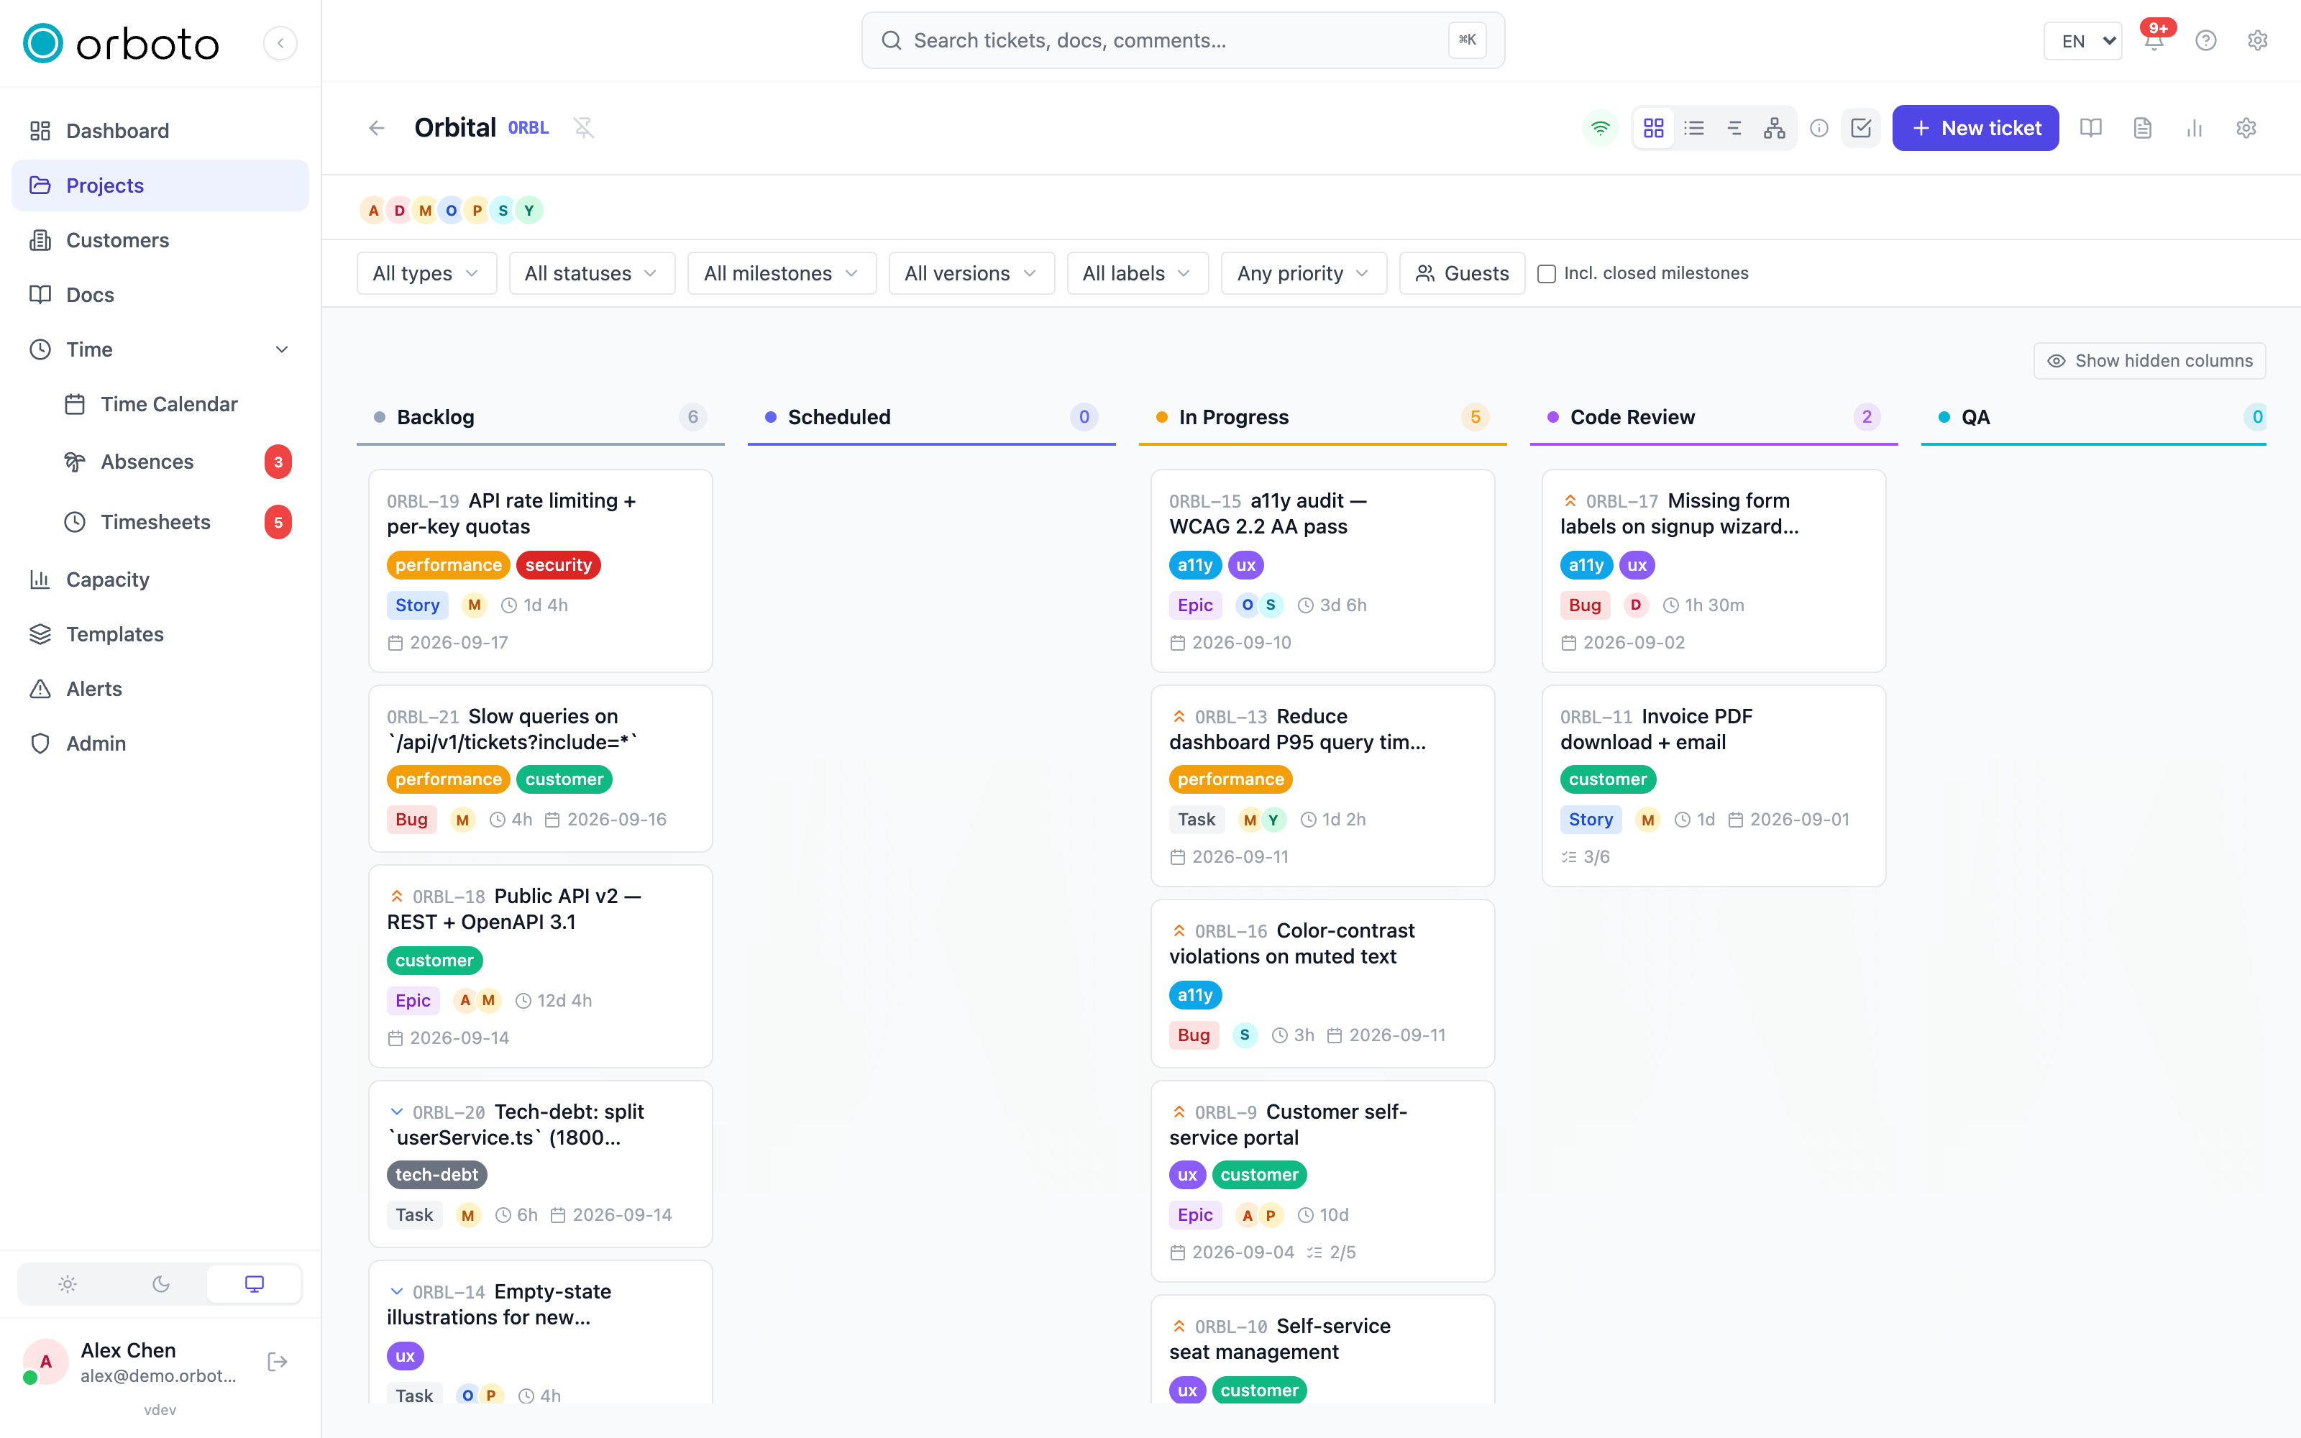Open Projects in the sidebar
Screen dimensions: 2301x1438
160,186
